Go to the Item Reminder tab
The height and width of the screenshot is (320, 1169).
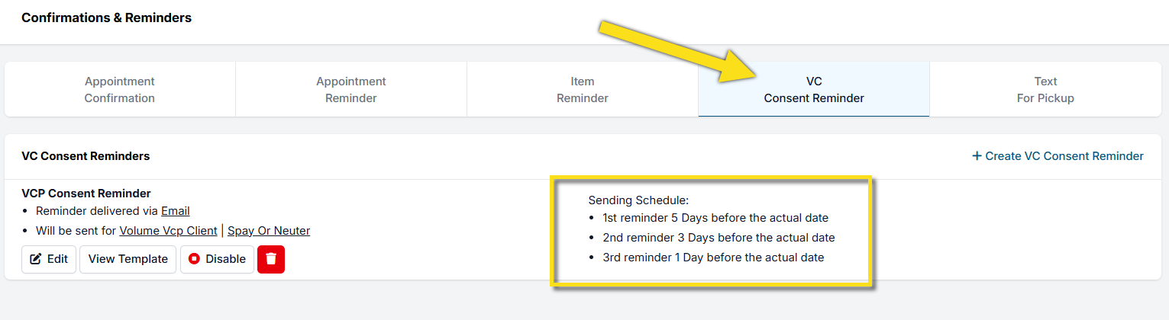(583, 90)
